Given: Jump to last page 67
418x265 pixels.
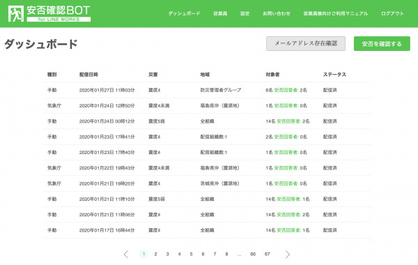Looking at the screenshot, I should [x=267, y=254].
